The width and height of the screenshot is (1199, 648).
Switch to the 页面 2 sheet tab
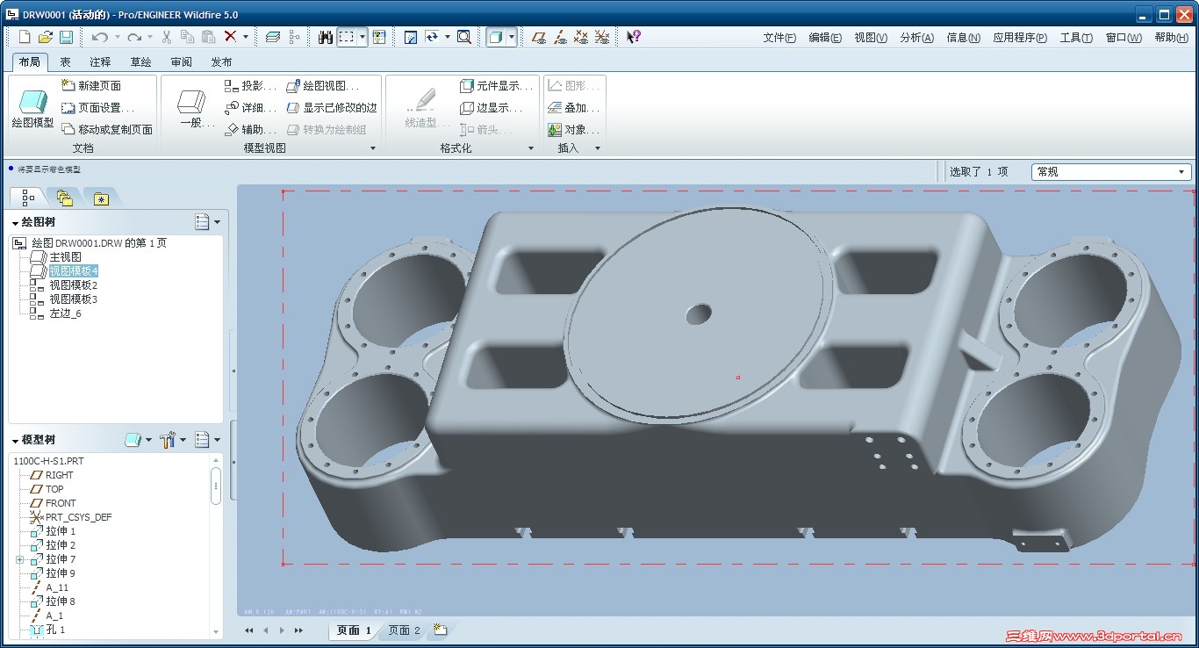(x=404, y=630)
